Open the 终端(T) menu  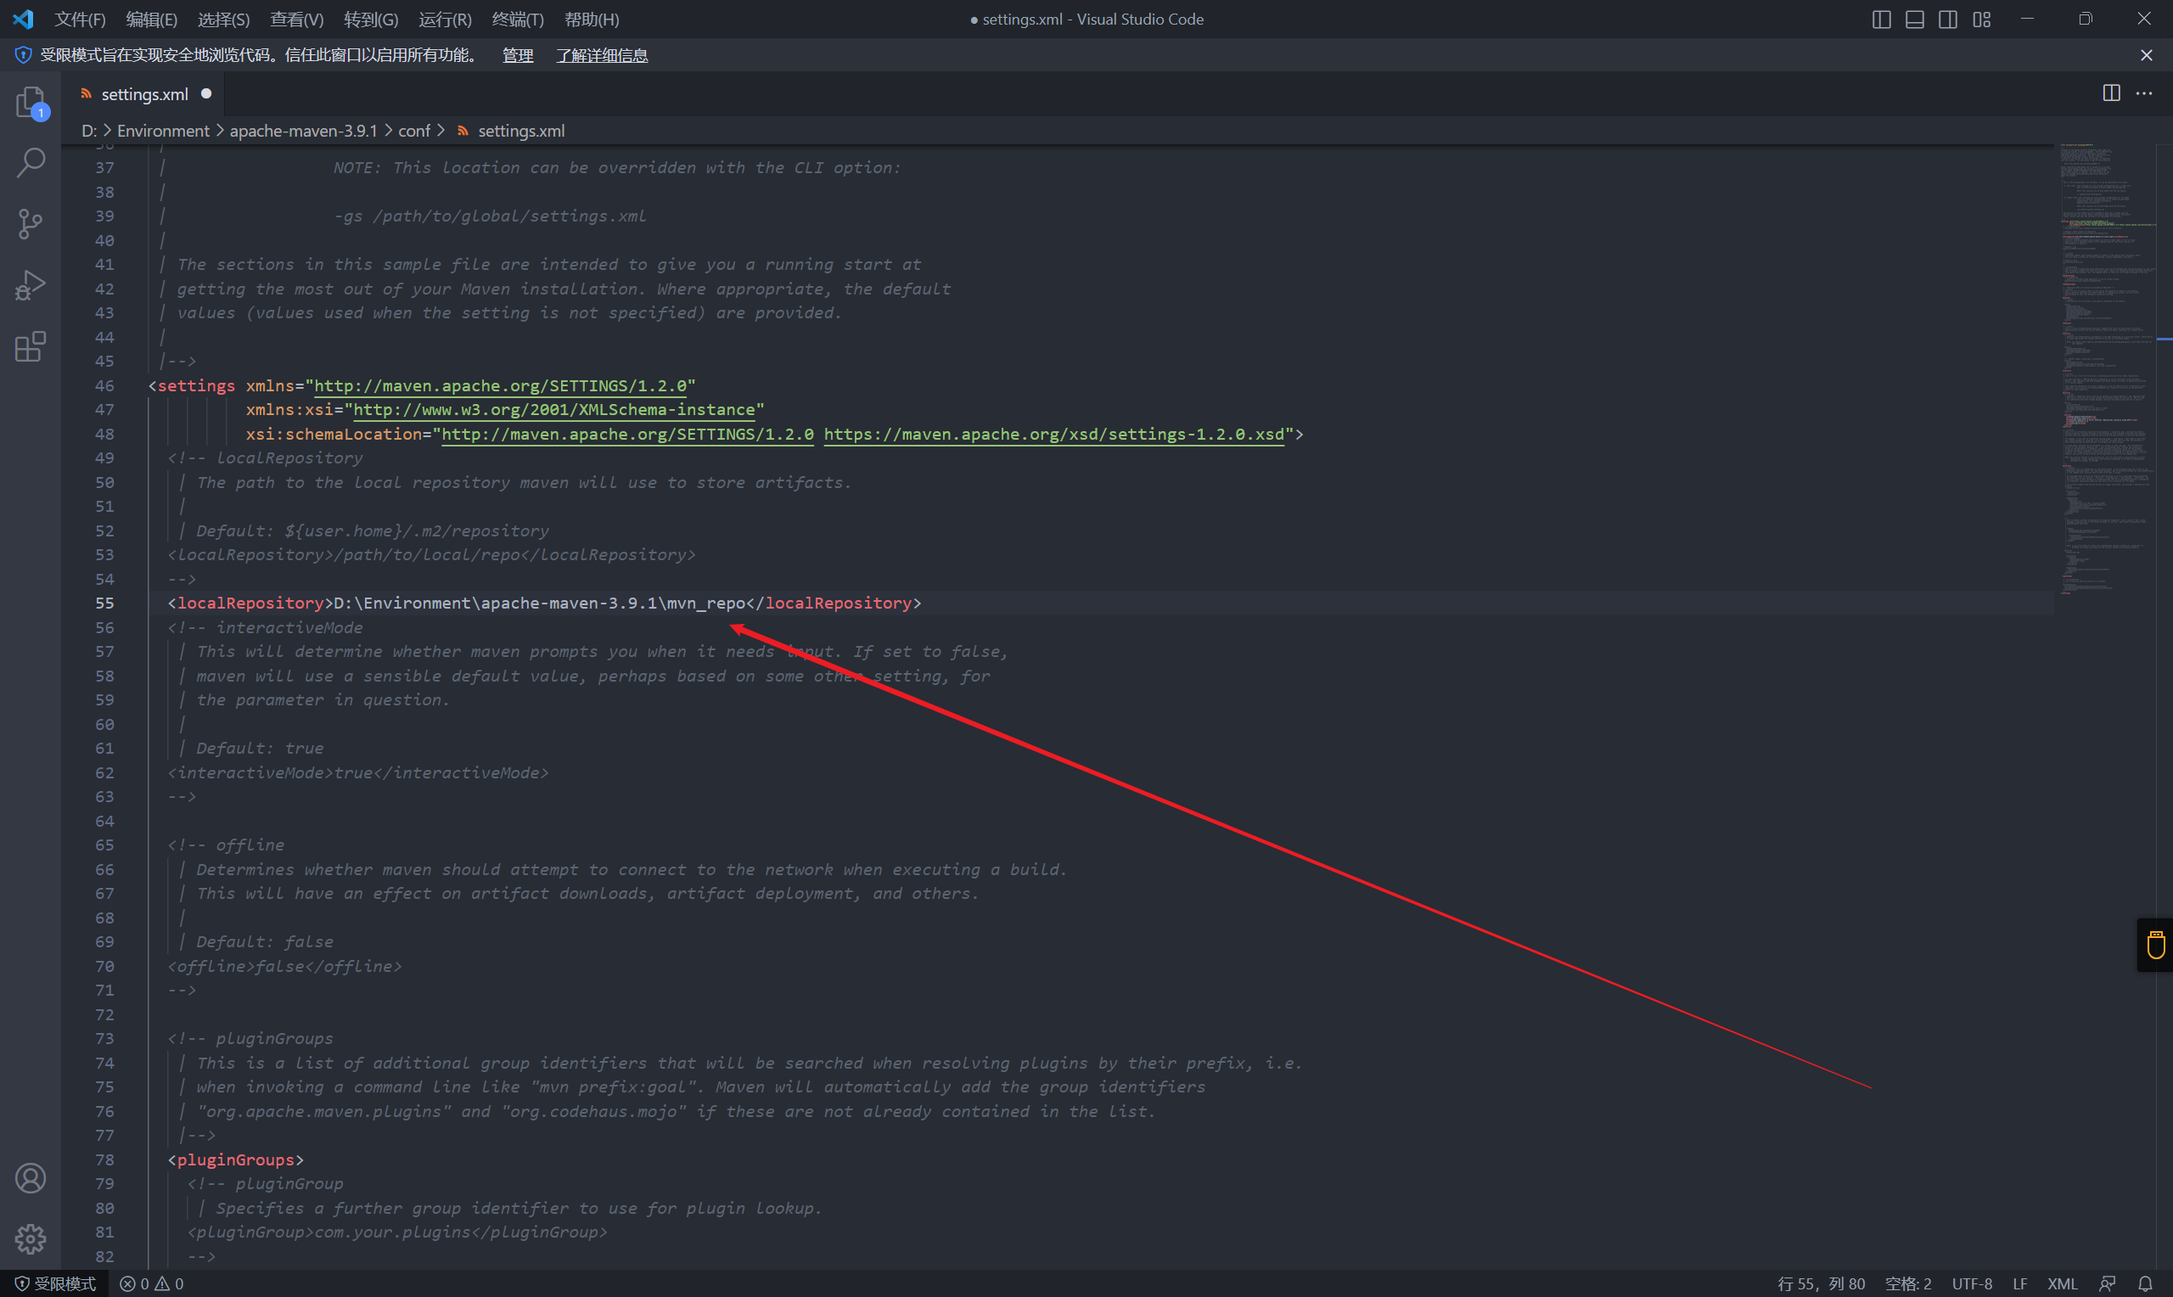point(517,20)
